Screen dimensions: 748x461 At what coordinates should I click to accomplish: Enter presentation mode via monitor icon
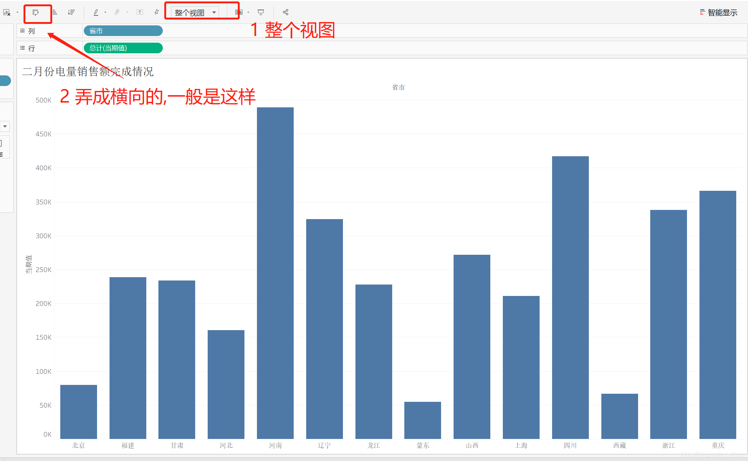261,12
